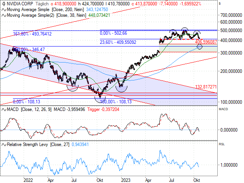Viewport: 244px width, 183px height.
Task: Click the Fibonacci label 161,80% - 493,76412
Action: click(x=32, y=34)
